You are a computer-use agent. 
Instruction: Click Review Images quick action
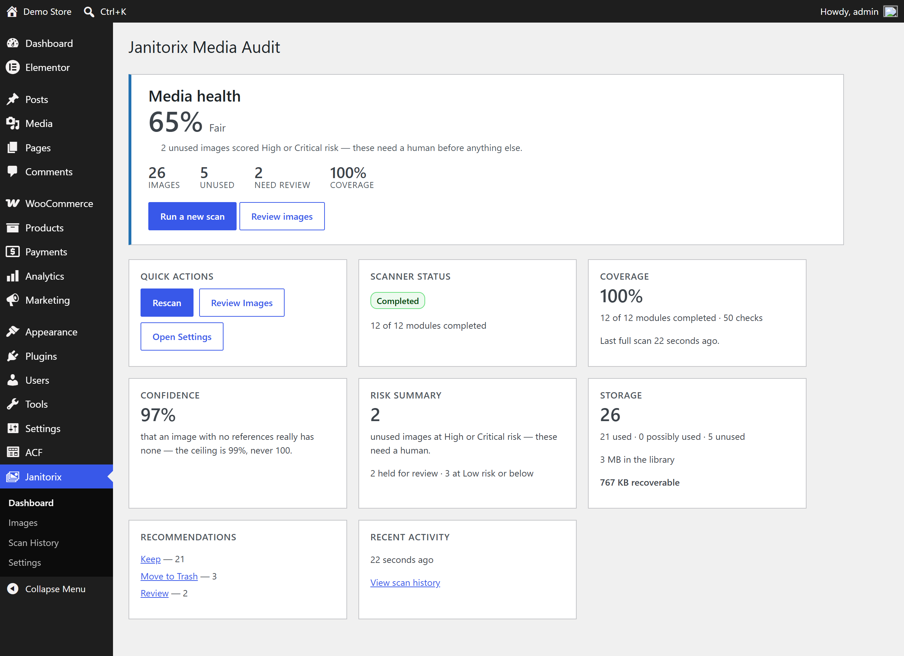242,303
